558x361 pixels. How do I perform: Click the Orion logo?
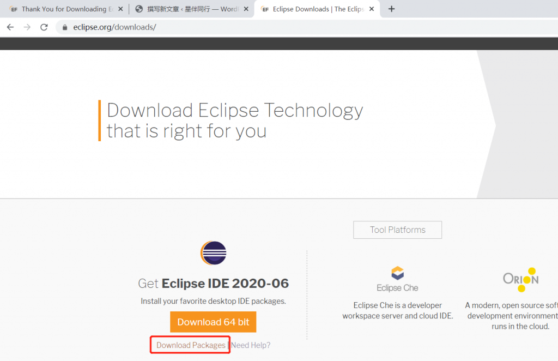[x=521, y=279]
